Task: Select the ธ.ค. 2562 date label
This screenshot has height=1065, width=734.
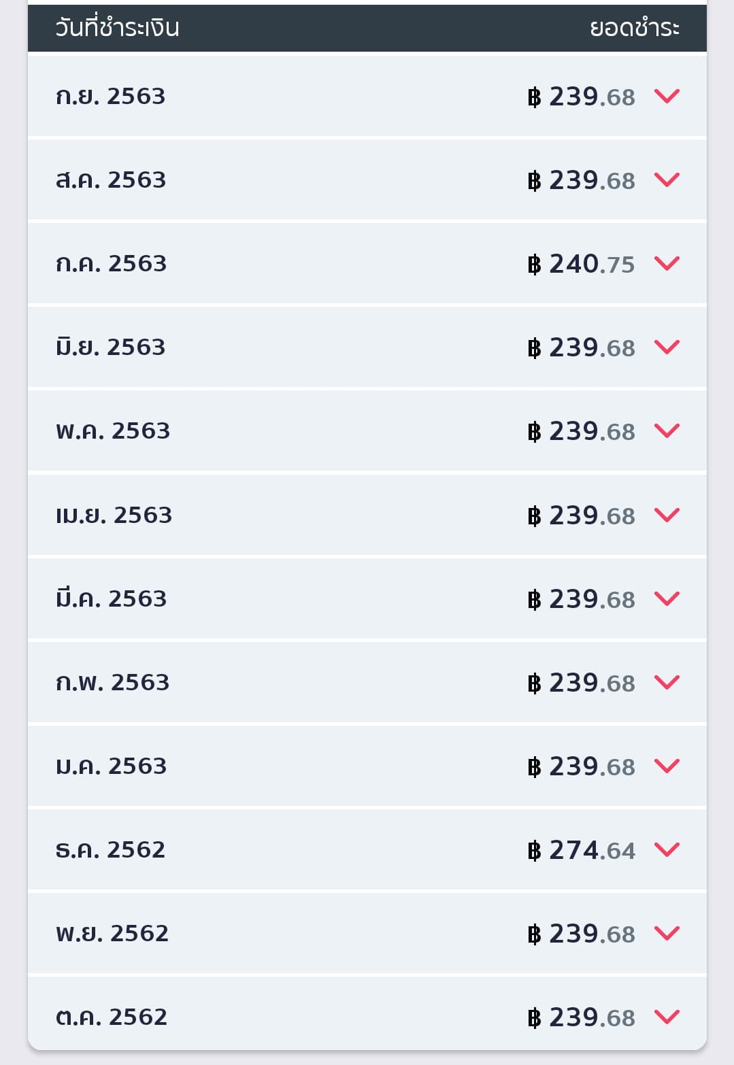Action: (110, 849)
